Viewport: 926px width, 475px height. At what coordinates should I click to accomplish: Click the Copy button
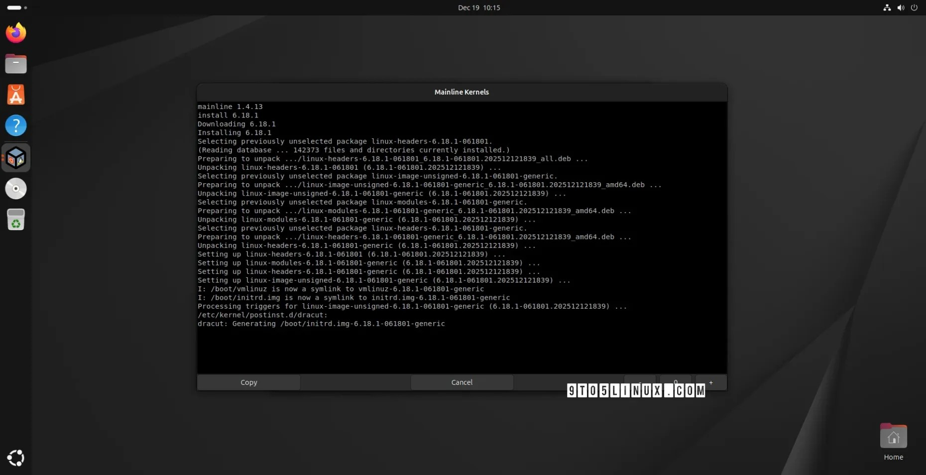point(249,382)
